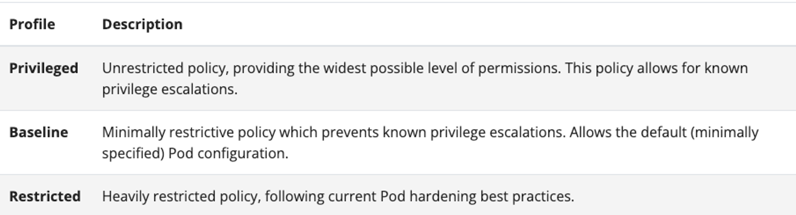Click "specified) Pod configuration." text
Viewport: 796px width, 215px height.
click(195, 153)
